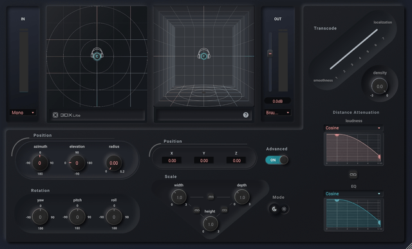Click the 3DX Lite logo icon
This screenshot has width=412, height=249.
(55, 115)
